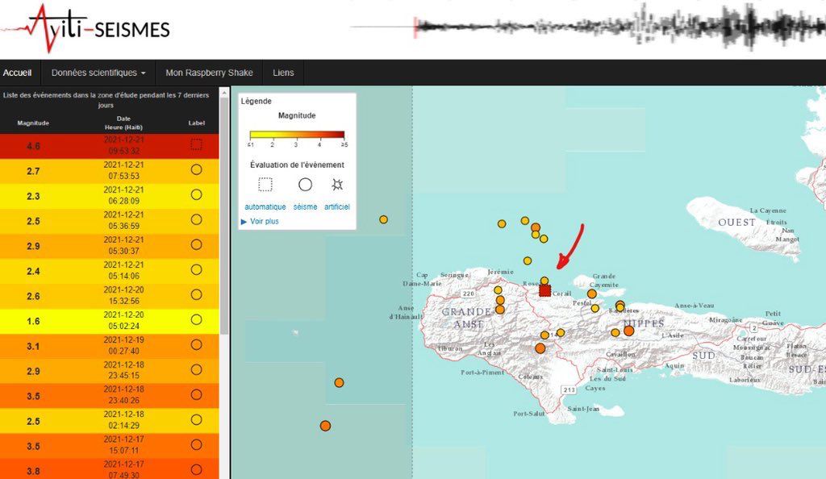Click the dashed square label of the 4.6 event

197,144
